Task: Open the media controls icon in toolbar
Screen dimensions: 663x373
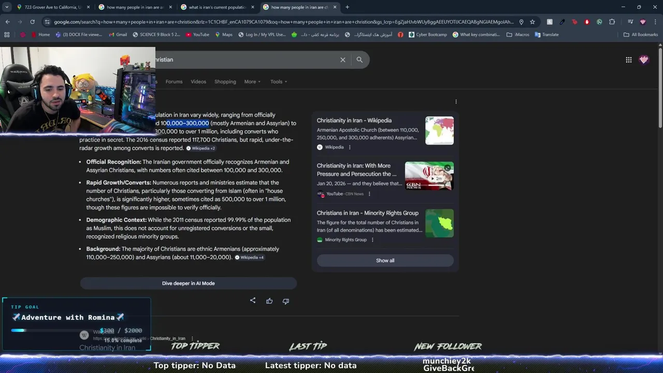Action: (x=630, y=22)
